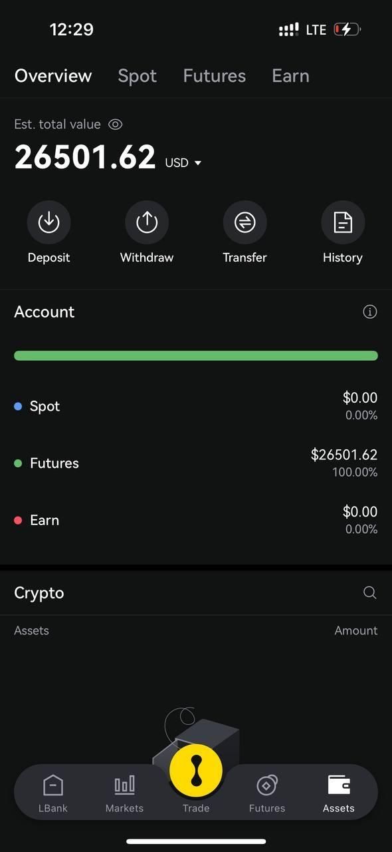Open the Transfer arrows icon
392x852 pixels.
(x=245, y=222)
